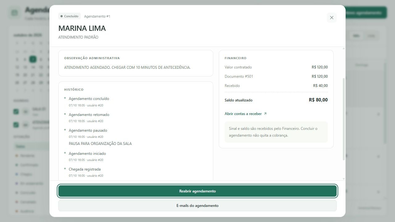Click the dialog's vertical scrollbar thumb
This screenshot has height=222, width=395.
[343, 119]
